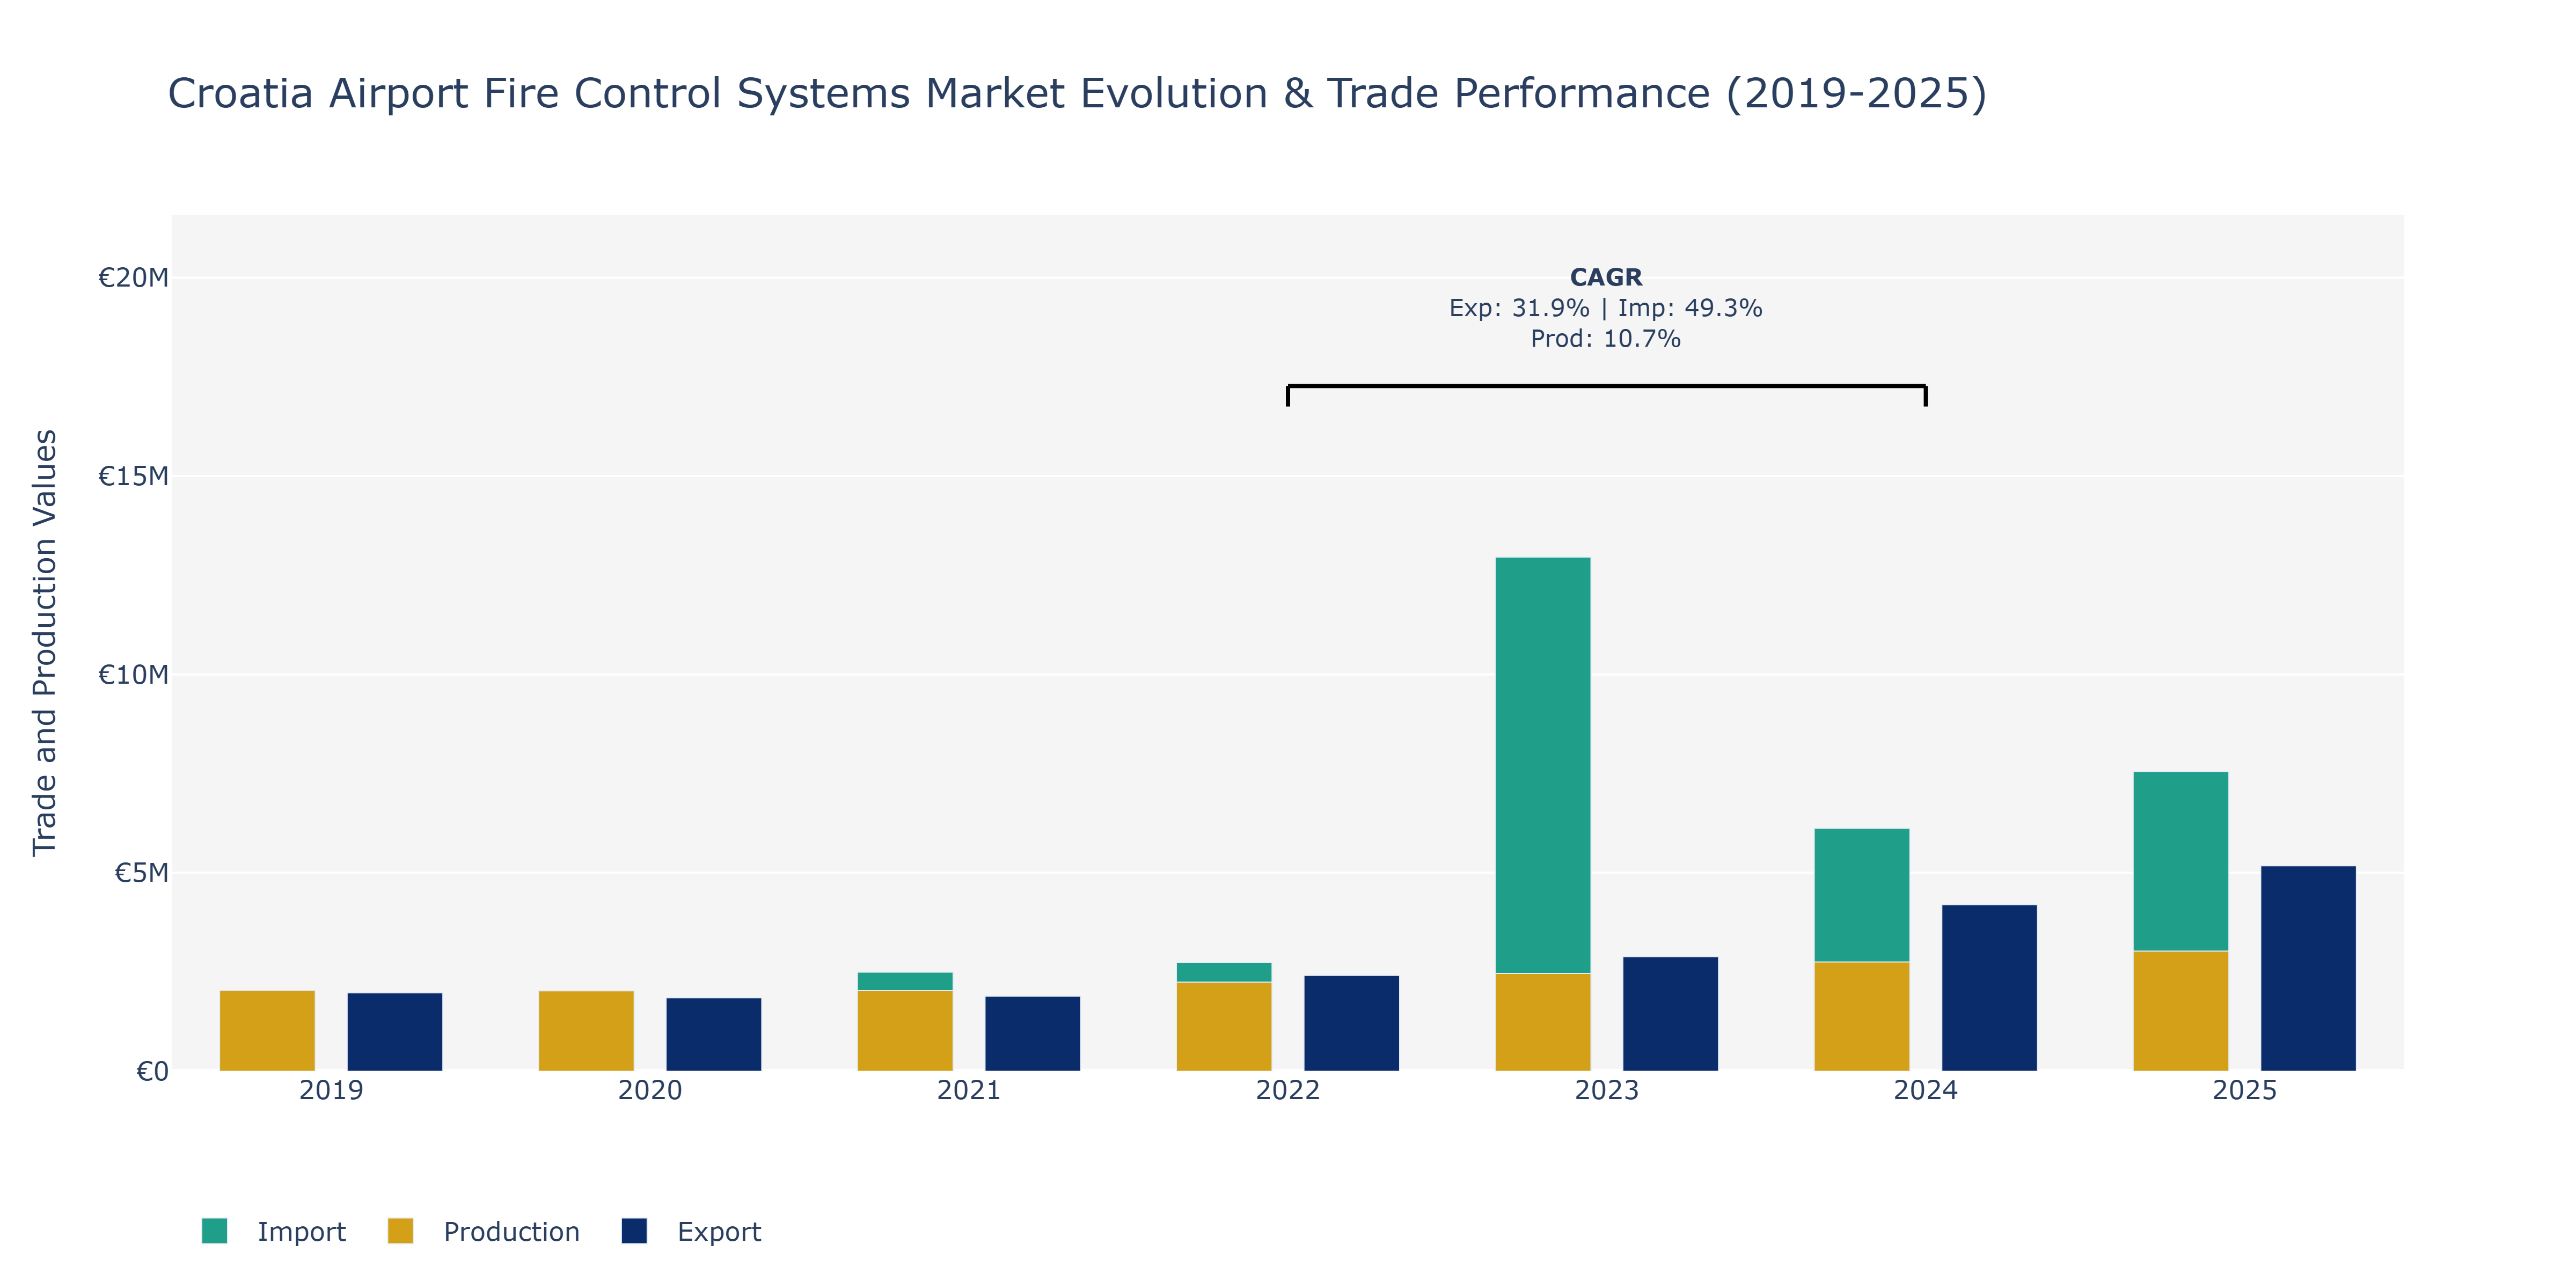Click the teal Import legend swatch
The height and width of the screenshot is (1288, 2576).
click(x=214, y=1231)
